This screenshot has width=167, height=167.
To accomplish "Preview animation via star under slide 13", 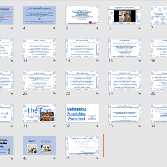I will [54, 61].
